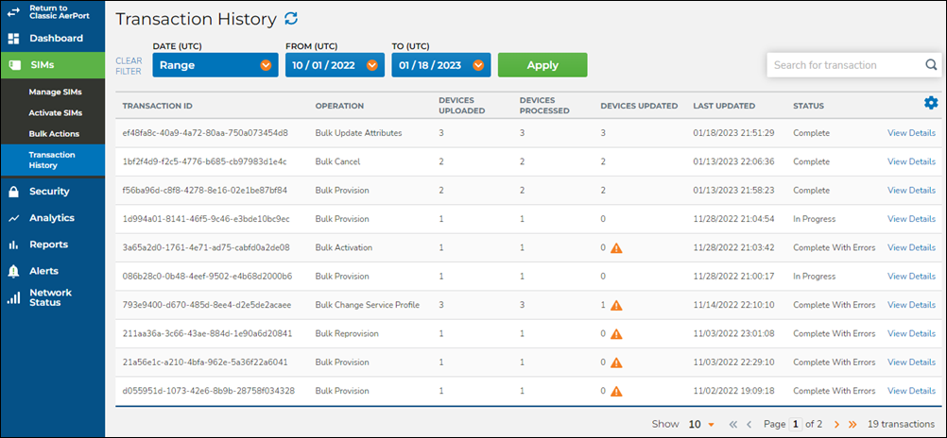Click the SIMs card icon
Screen dimensions: 947x438
pos(14,65)
